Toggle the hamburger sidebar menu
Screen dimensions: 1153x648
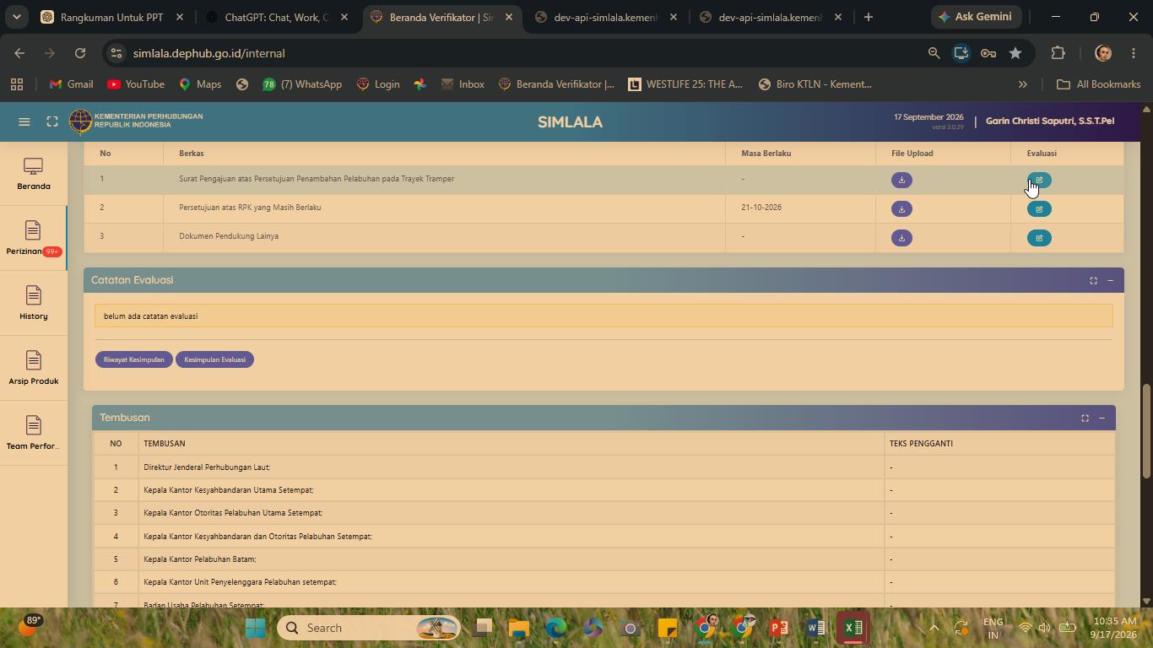coord(24,121)
